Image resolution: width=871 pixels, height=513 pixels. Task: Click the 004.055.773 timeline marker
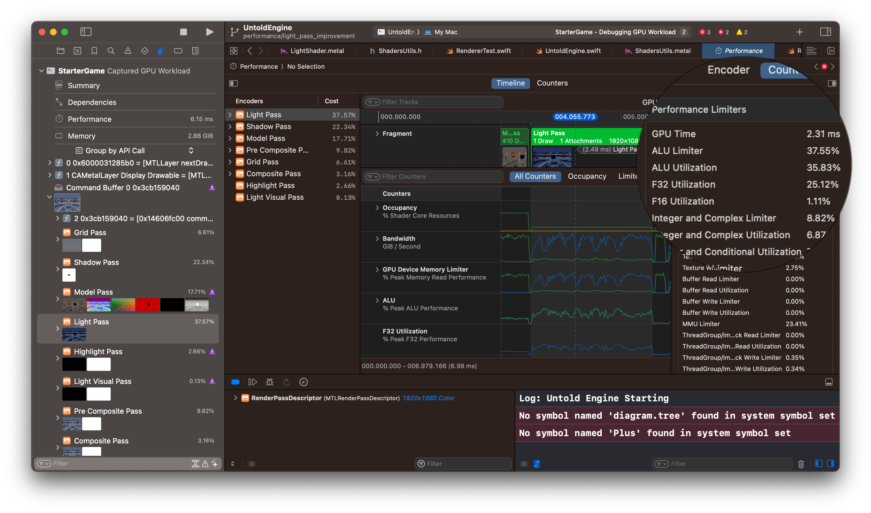[x=575, y=117]
